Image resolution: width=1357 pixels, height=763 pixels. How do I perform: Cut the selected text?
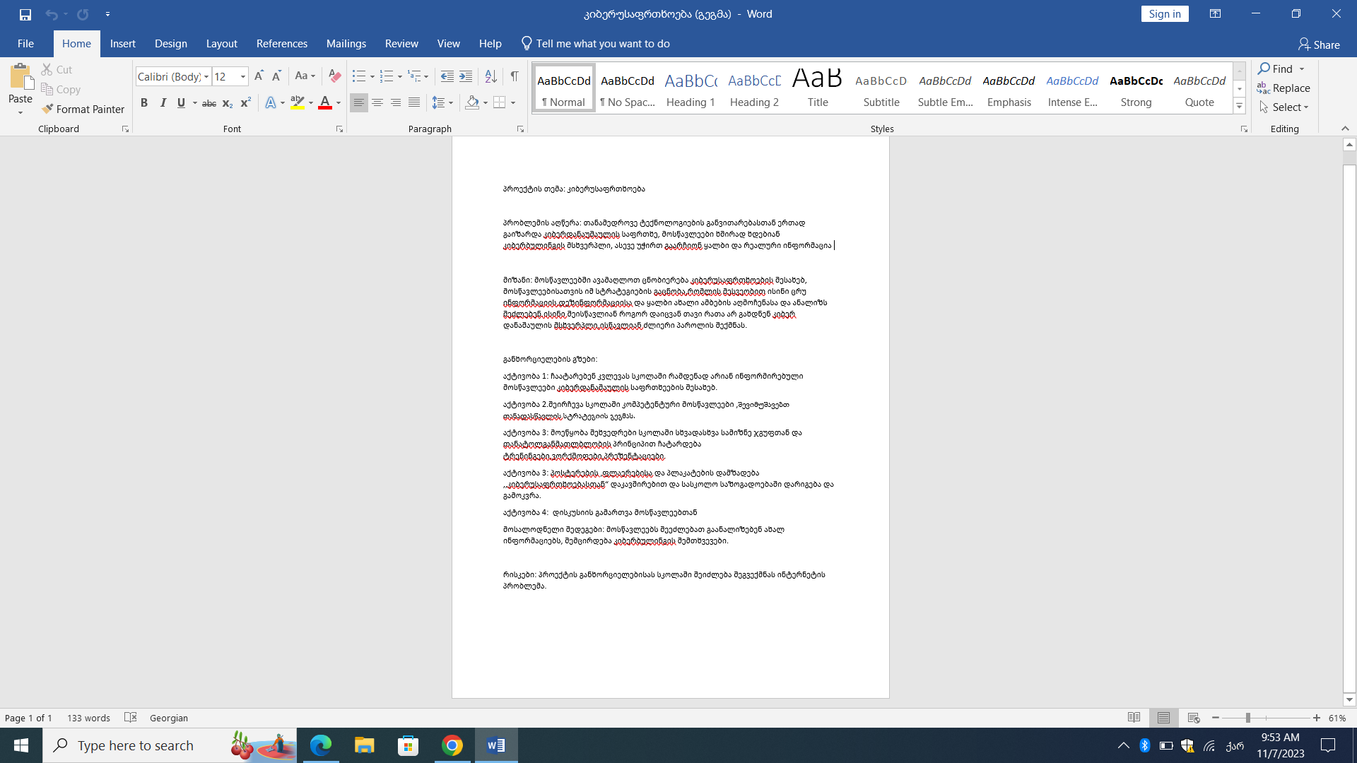(x=57, y=69)
